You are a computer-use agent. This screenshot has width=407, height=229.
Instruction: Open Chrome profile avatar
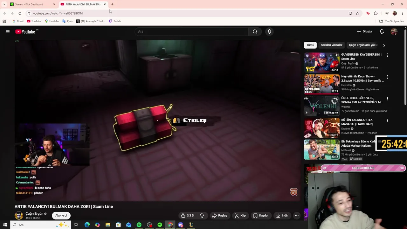(395, 13)
